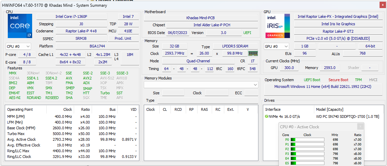The width and height of the screenshot is (387, 166).
Task: Click the Secure Boot indicator
Action: (x=338, y=80)
